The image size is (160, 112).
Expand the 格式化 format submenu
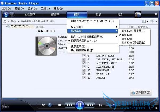[x=93, y=27]
